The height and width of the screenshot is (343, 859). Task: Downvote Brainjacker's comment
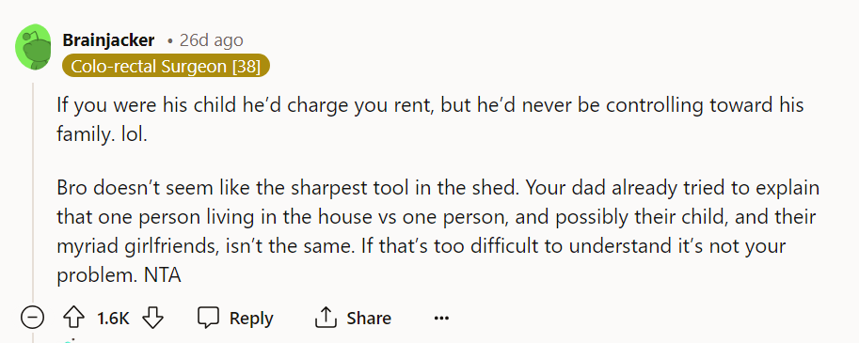coord(152,318)
